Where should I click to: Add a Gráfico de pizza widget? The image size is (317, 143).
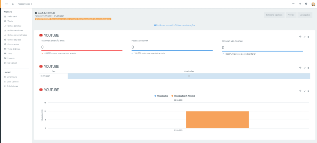point(12,40)
